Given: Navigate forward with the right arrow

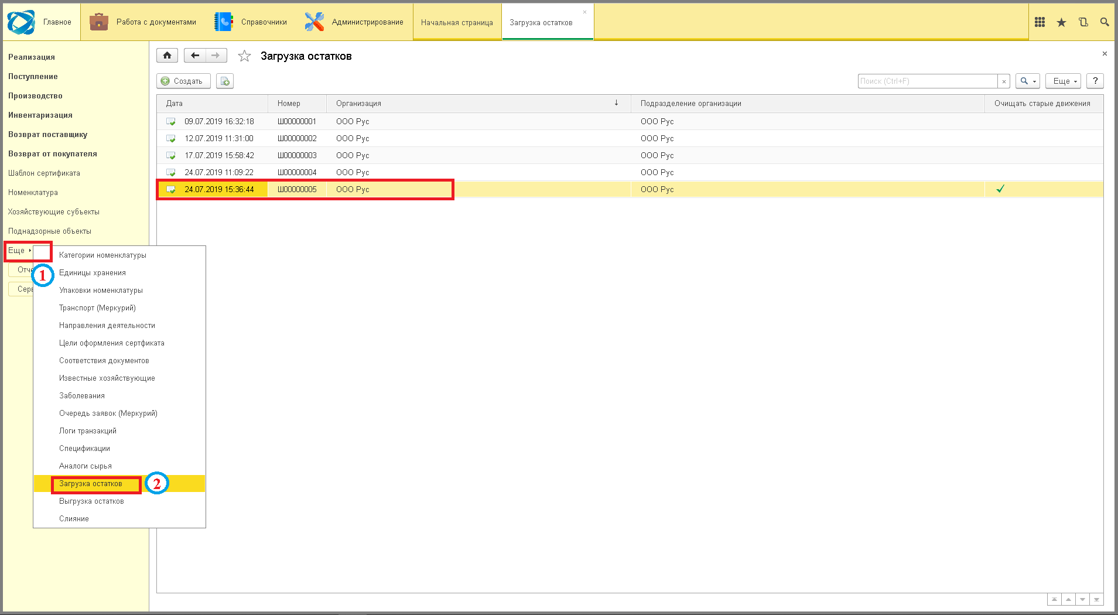Looking at the screenshot, I should coord(216,56).
